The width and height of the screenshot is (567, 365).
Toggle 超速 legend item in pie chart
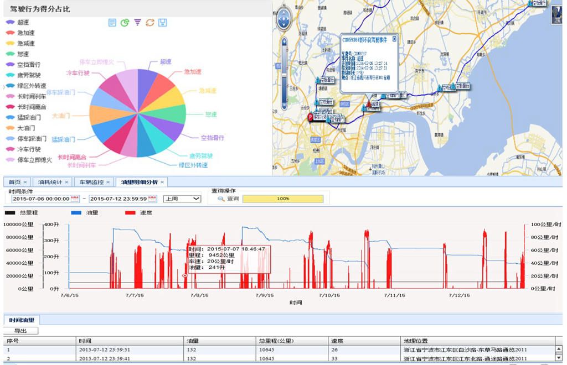point(17,22)
